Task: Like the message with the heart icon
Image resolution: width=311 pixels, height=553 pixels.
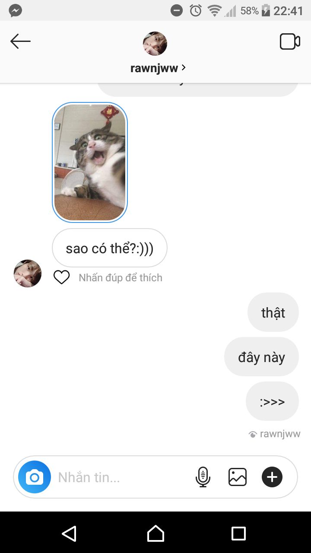Action: (x=61, y=277)
